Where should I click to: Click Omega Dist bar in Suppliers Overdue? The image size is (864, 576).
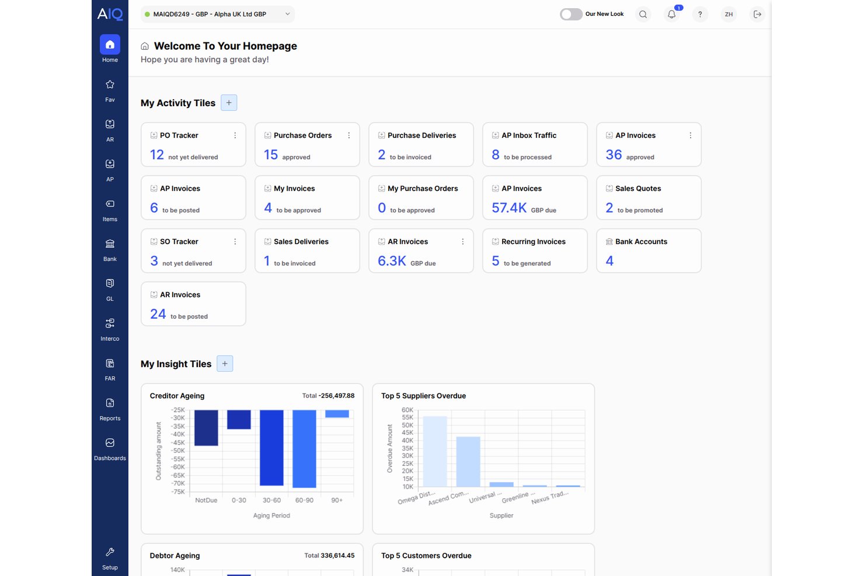point(435,452)
